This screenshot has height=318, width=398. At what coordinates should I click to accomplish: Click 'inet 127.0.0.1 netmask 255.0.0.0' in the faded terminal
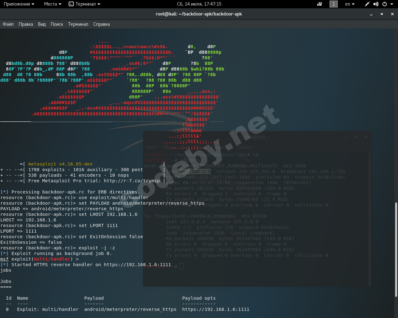point(212,222)
